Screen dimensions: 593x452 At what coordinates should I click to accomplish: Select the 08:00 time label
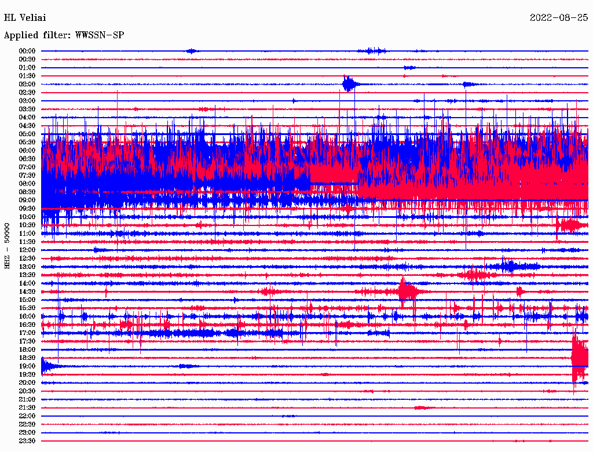coord(27,184)
